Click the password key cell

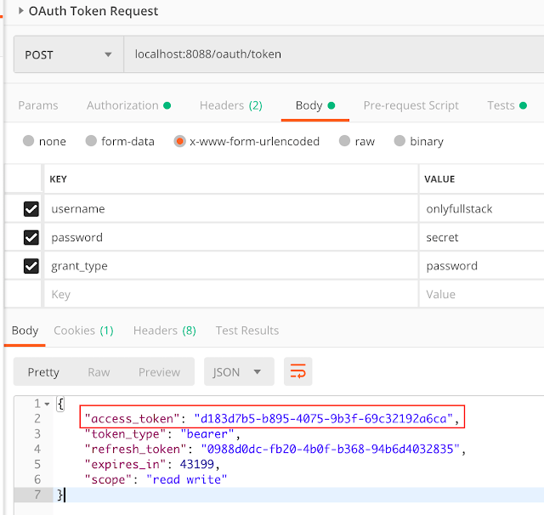click(231, 238)
